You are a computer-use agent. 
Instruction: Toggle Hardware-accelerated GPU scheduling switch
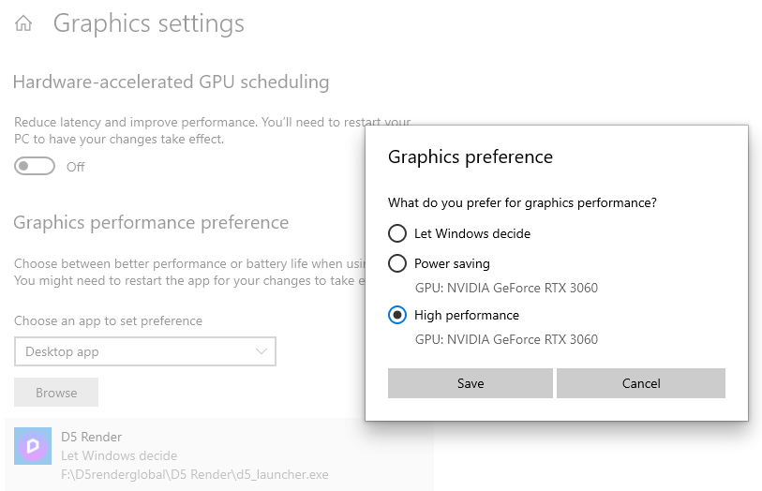click(x=34, y=167)
